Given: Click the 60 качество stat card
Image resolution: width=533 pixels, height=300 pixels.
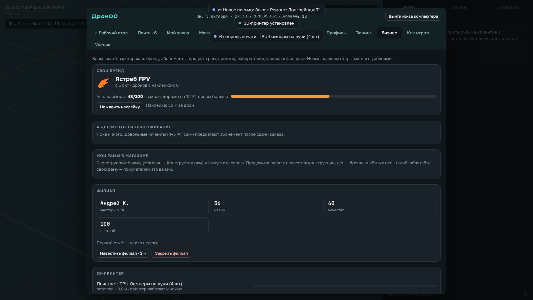Looking at the screenshot, I should (380, 206).
